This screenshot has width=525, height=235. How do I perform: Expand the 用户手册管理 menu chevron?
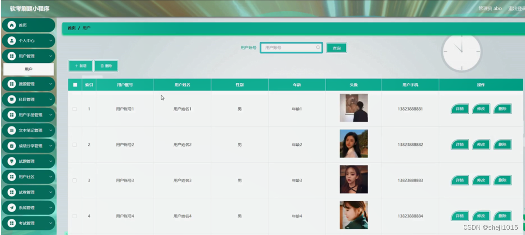coord(50,115)
